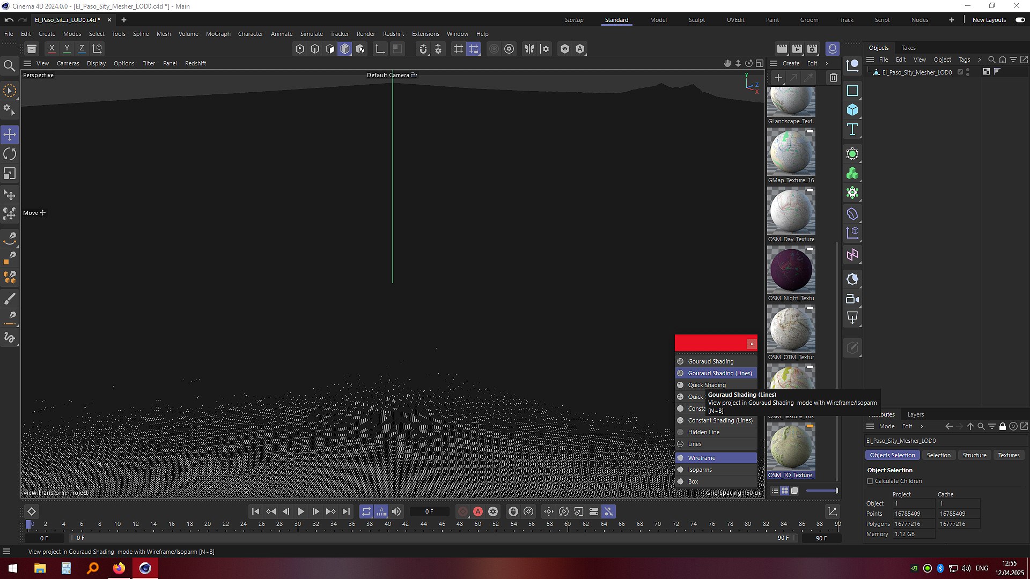The width and height of the screenshot is (1030, 579).
Task: Select the Move tool in left toolbar
Action: [10, 134]
